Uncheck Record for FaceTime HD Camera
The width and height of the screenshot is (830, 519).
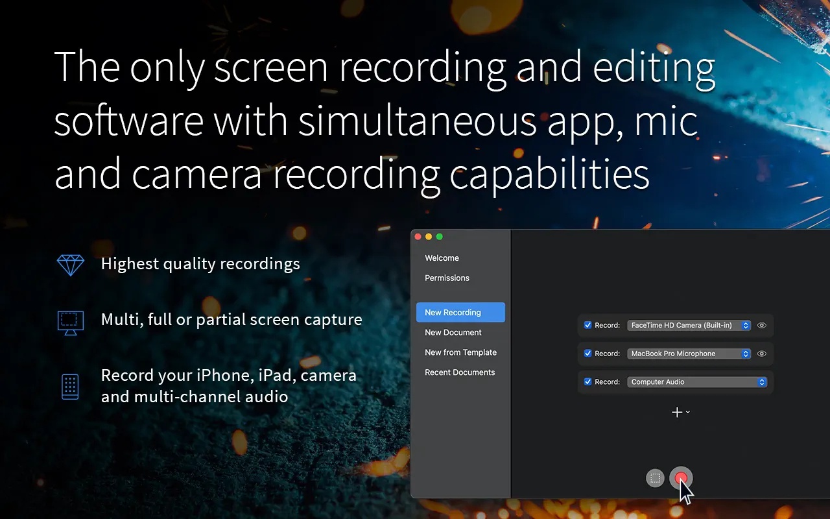pos(587,325)
